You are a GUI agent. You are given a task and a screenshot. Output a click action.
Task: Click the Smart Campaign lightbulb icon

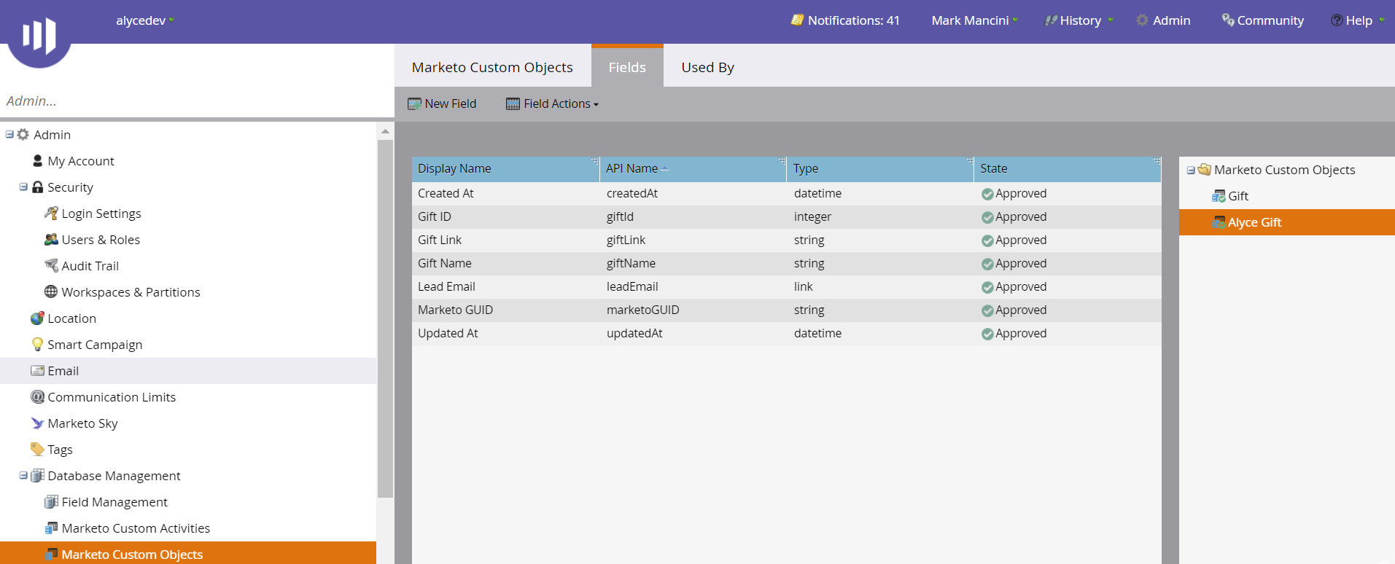[37, 344]
